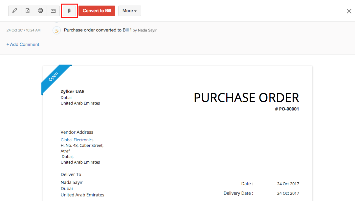Click the Date label
This screenshot has height=201, width=355.
pos(247,184)
